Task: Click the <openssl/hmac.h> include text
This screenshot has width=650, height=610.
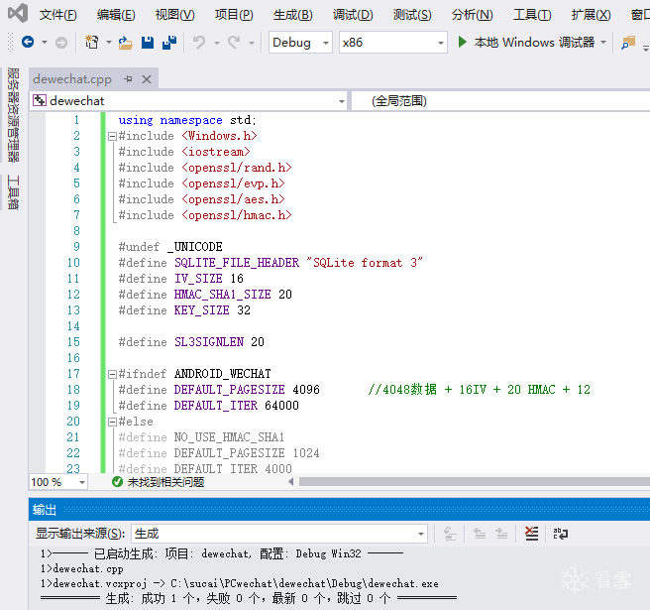Action: [236, 215]
